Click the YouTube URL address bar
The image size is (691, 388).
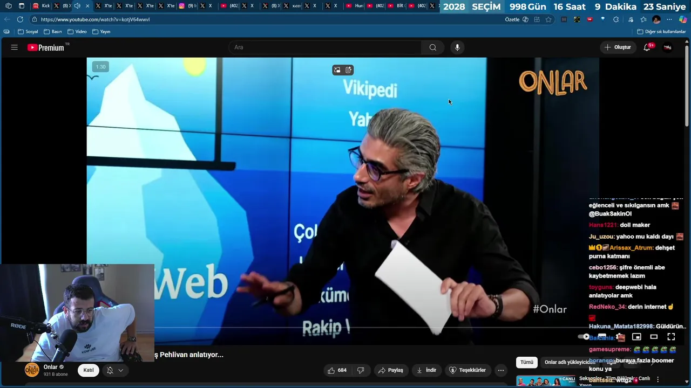265,19
